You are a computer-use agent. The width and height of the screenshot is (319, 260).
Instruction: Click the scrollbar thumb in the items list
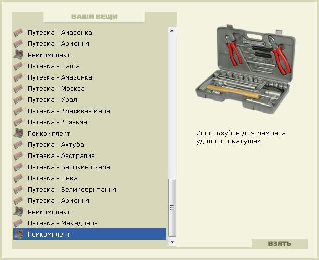[x=172, y=206]
